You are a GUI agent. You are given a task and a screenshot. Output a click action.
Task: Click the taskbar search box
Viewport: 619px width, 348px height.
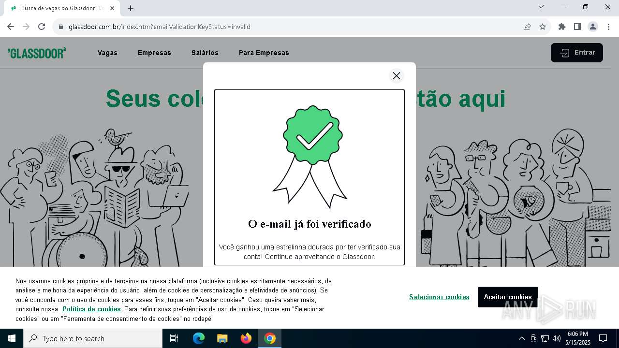pyautogui.click(x=93, y=338)
